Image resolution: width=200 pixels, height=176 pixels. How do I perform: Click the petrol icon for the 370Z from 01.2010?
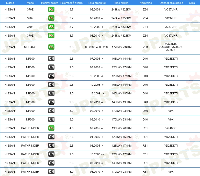(x=51, y=36)
